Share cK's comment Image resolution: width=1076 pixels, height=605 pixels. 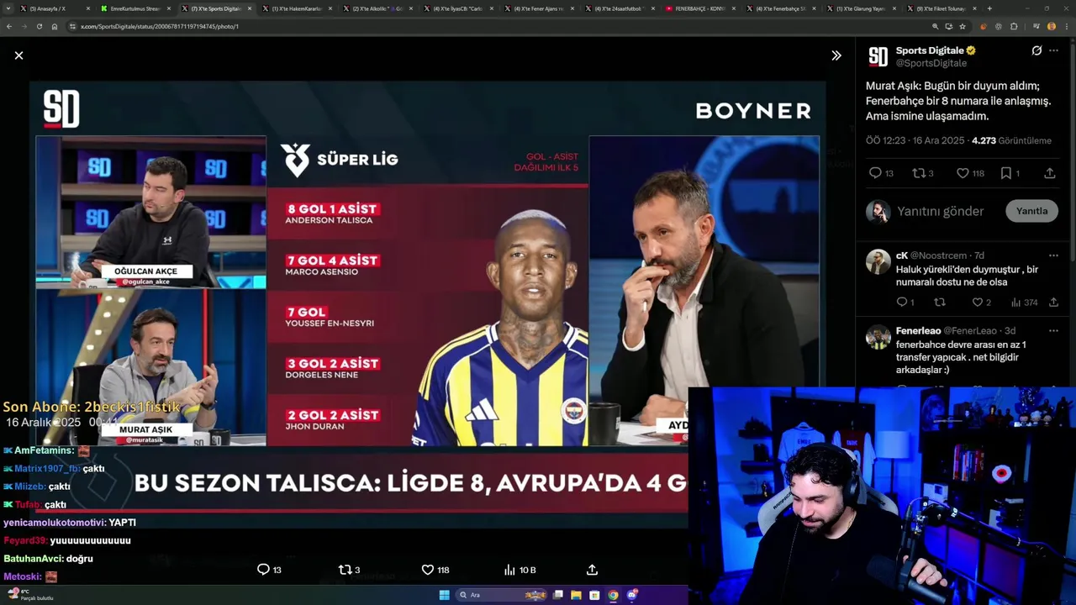coord(1053,302)
